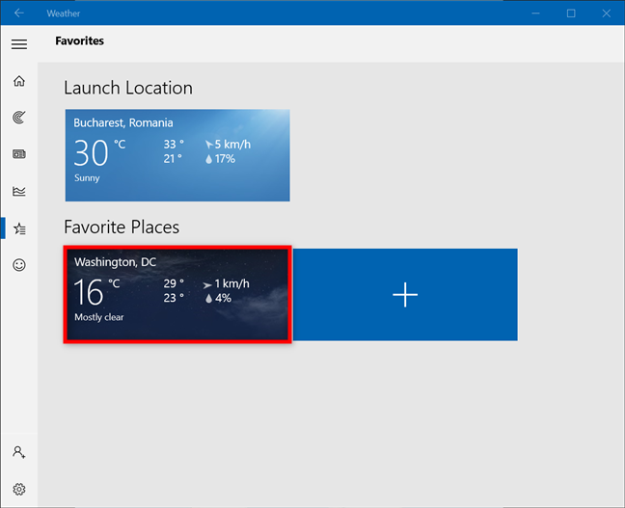Image resolution: width=625 pixels, height=508 pixels.
Task: Open the Washington, DC weather tile
Action: tap(177, 294)
